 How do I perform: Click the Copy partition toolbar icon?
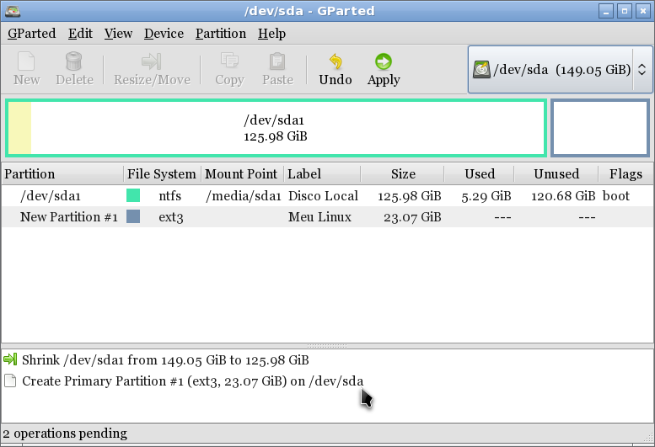[x=229, y=69]
